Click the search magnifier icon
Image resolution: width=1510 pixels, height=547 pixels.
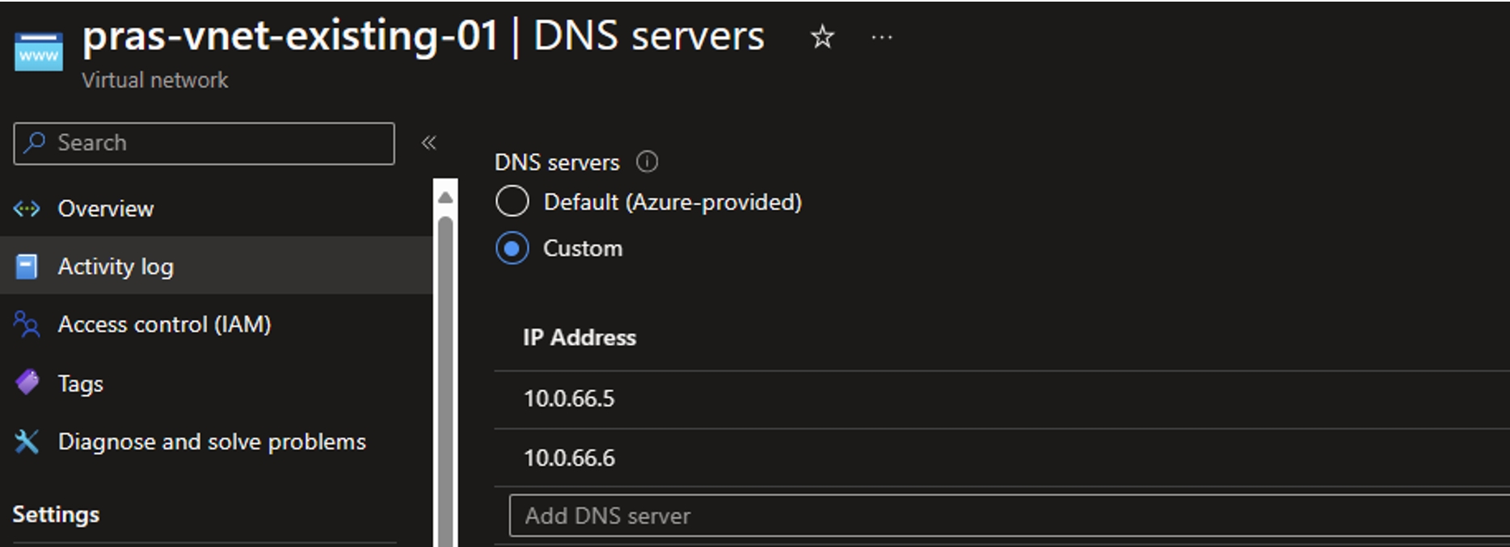[x=34, y=143]
